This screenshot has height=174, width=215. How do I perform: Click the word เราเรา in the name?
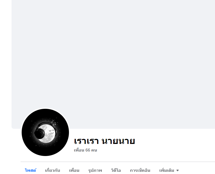(86, 141)
